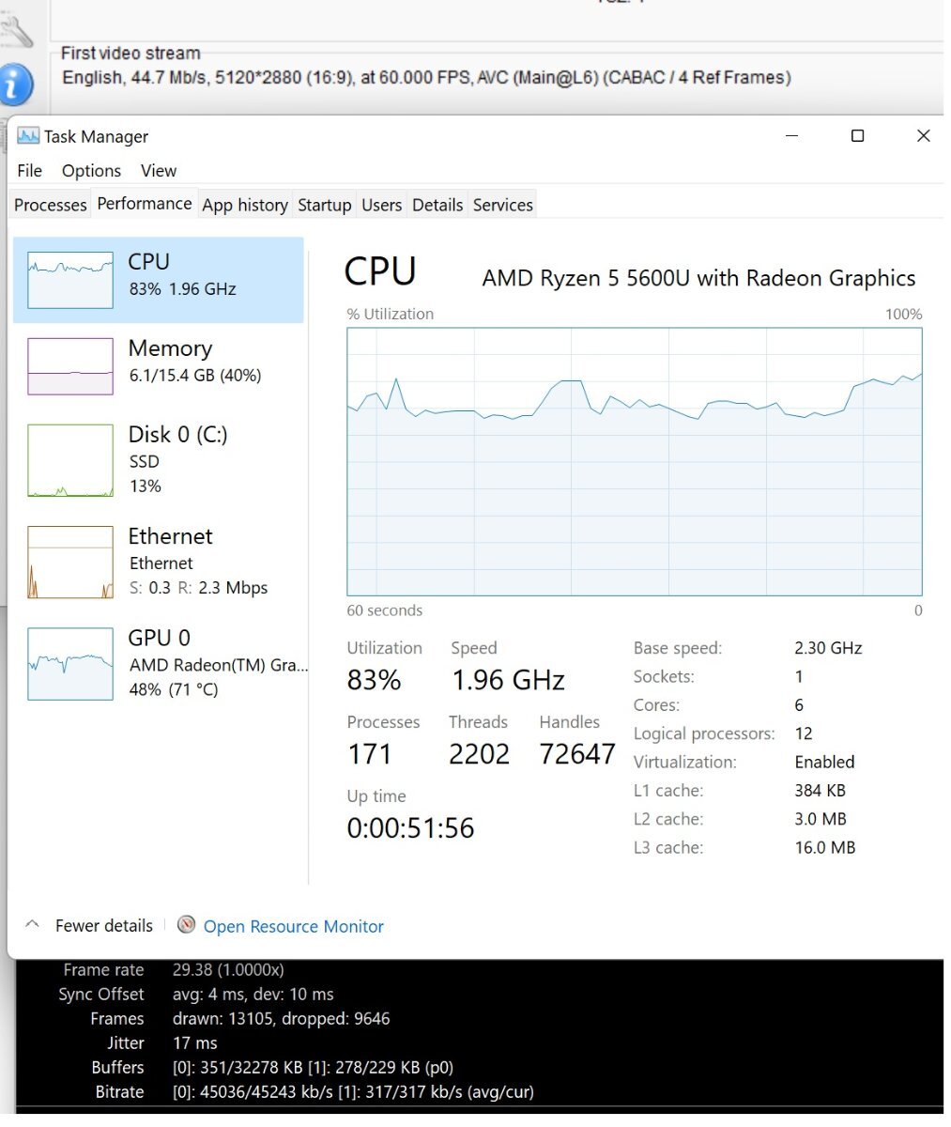The height and width of the screenshot is (1127, 951).
Task: Click the blue info icon at left
Action: (x=17, y=85)
